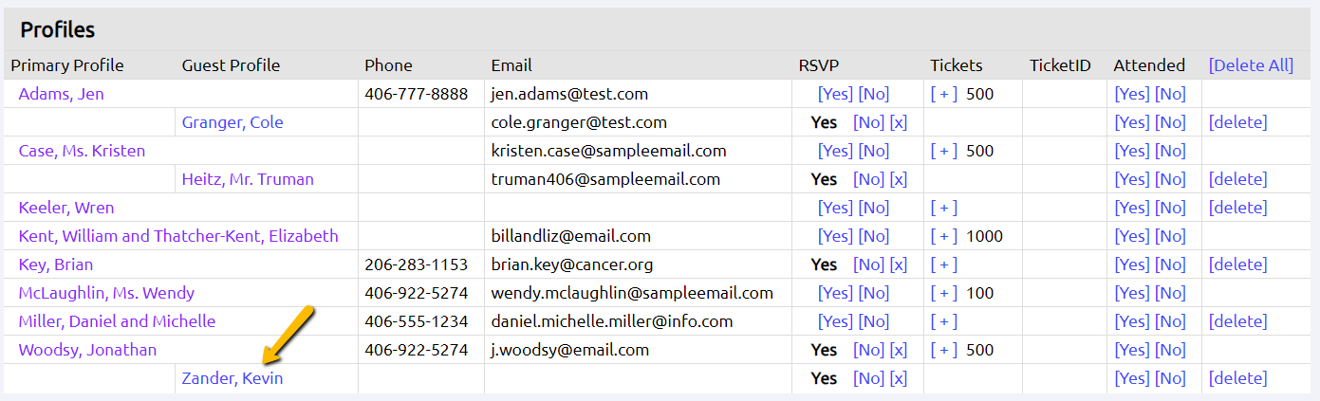Open Adams, Jen primary profile
The width and height of the screenshot is (1320, 401).
pyautogui.click(x=61, y=94)
